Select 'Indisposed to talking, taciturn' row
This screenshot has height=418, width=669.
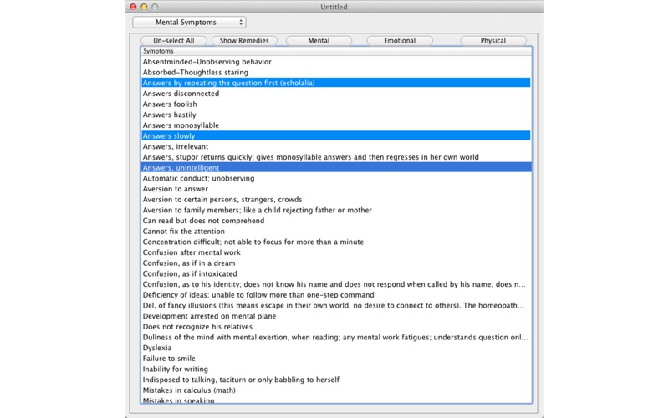point(336,380)
